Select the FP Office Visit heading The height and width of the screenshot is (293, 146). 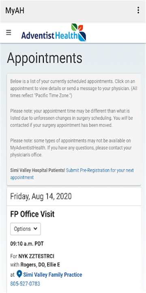(x=32, y=214)
